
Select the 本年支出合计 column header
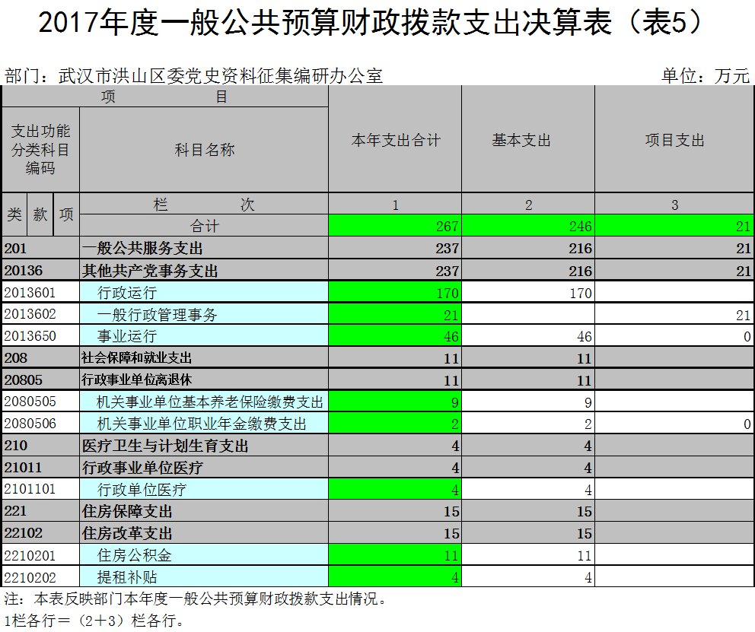pos(395,141)
